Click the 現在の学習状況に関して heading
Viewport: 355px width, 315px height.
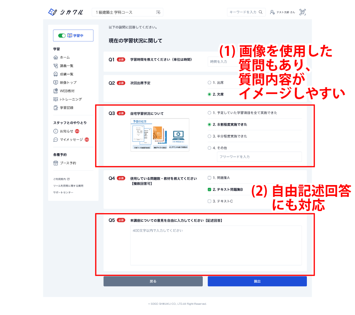point(135,41)
